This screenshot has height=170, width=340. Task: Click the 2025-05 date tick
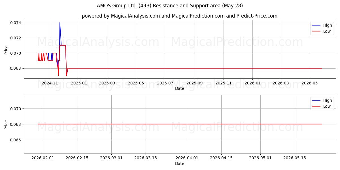136,83
